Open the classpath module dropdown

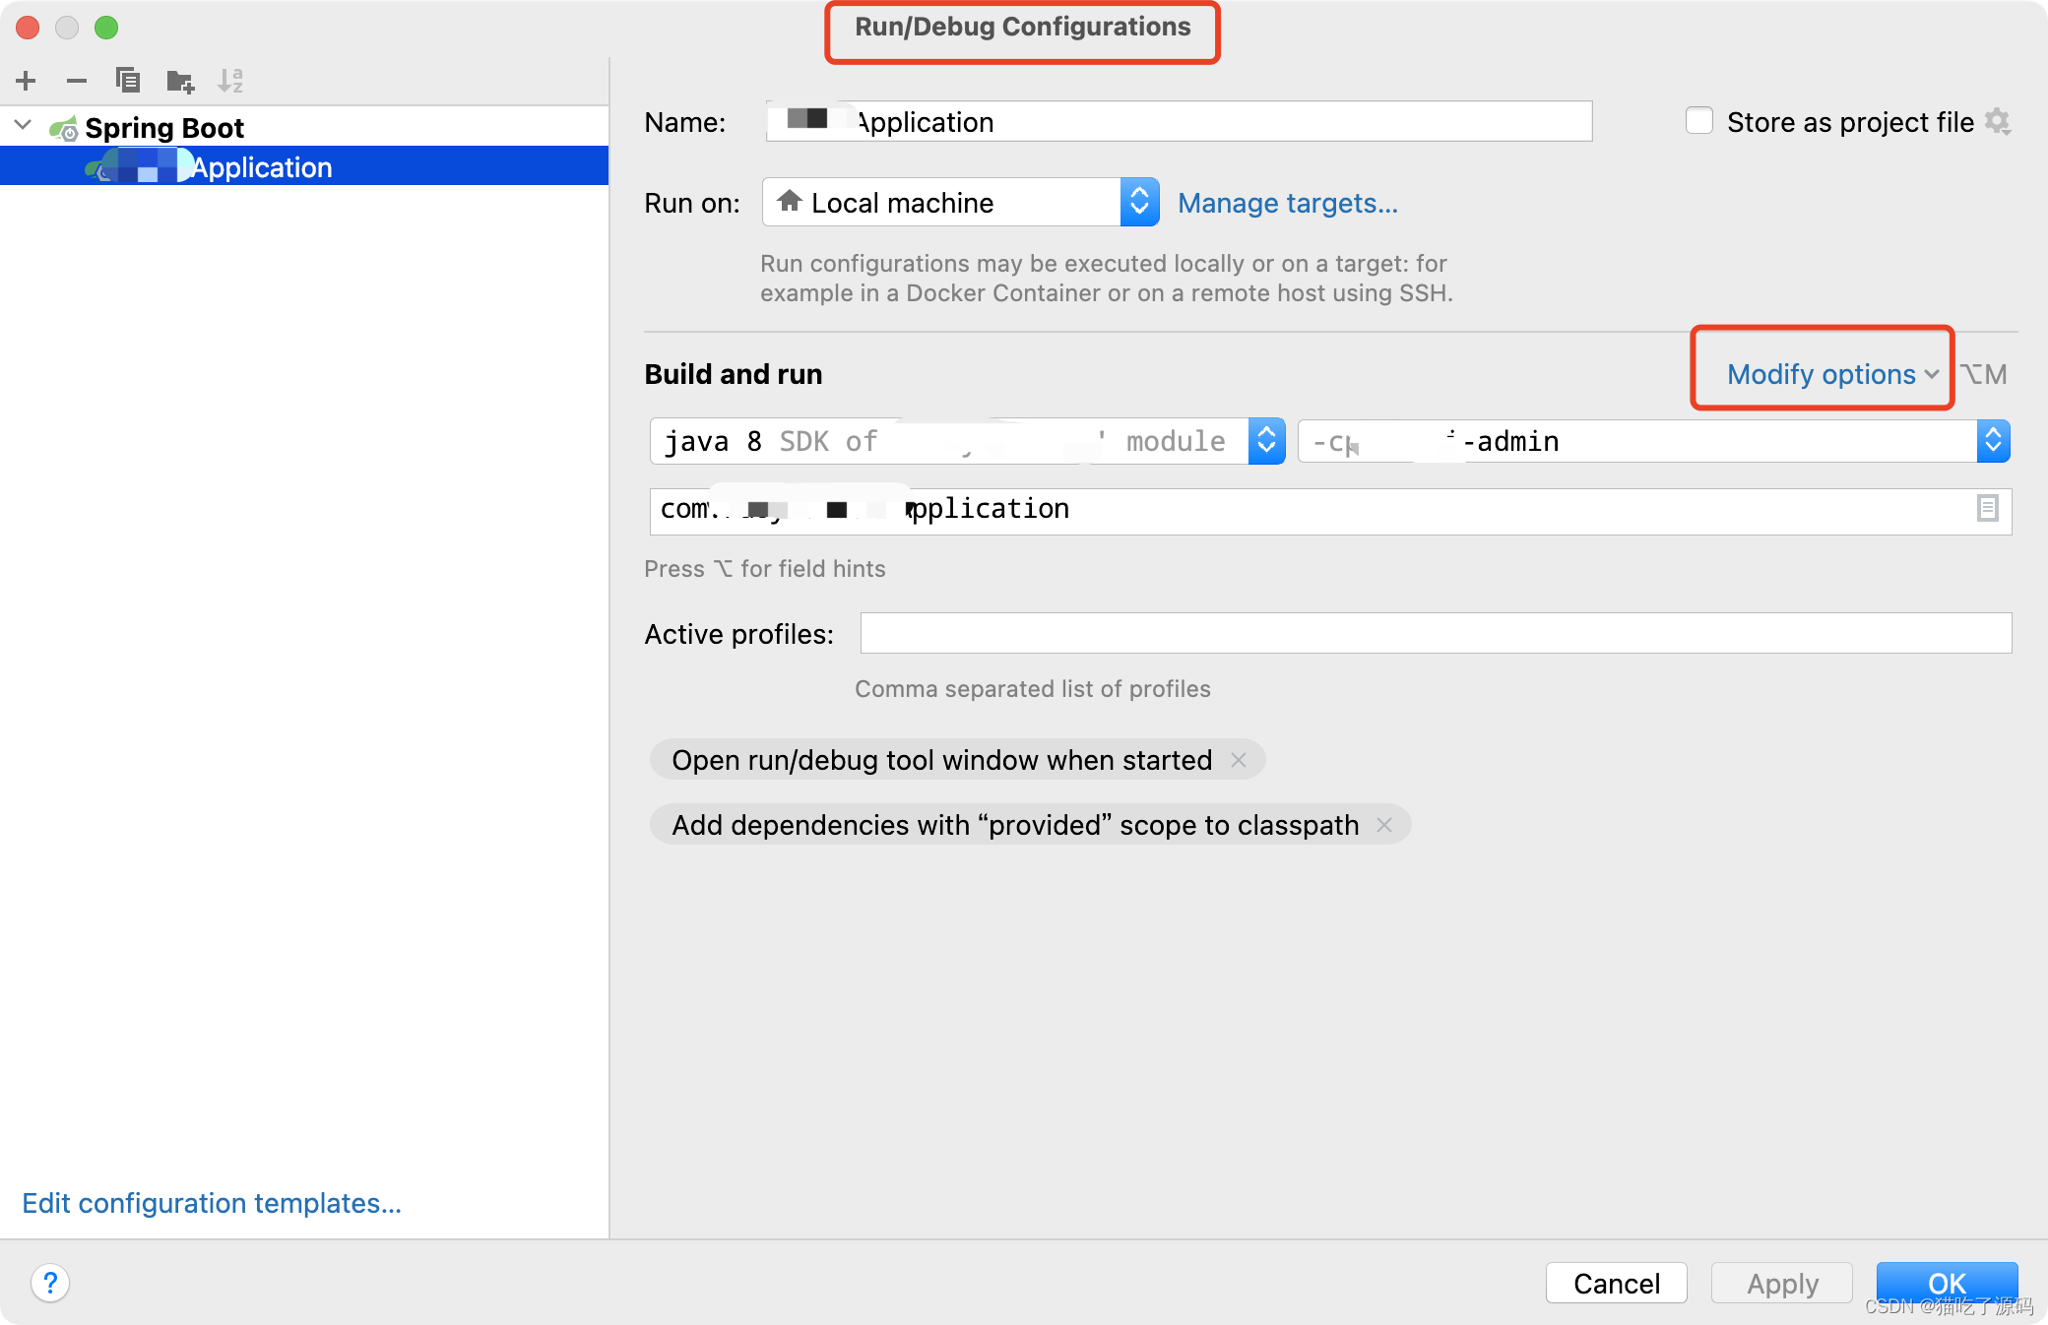pyautogui.click(x=1995, y=441)
